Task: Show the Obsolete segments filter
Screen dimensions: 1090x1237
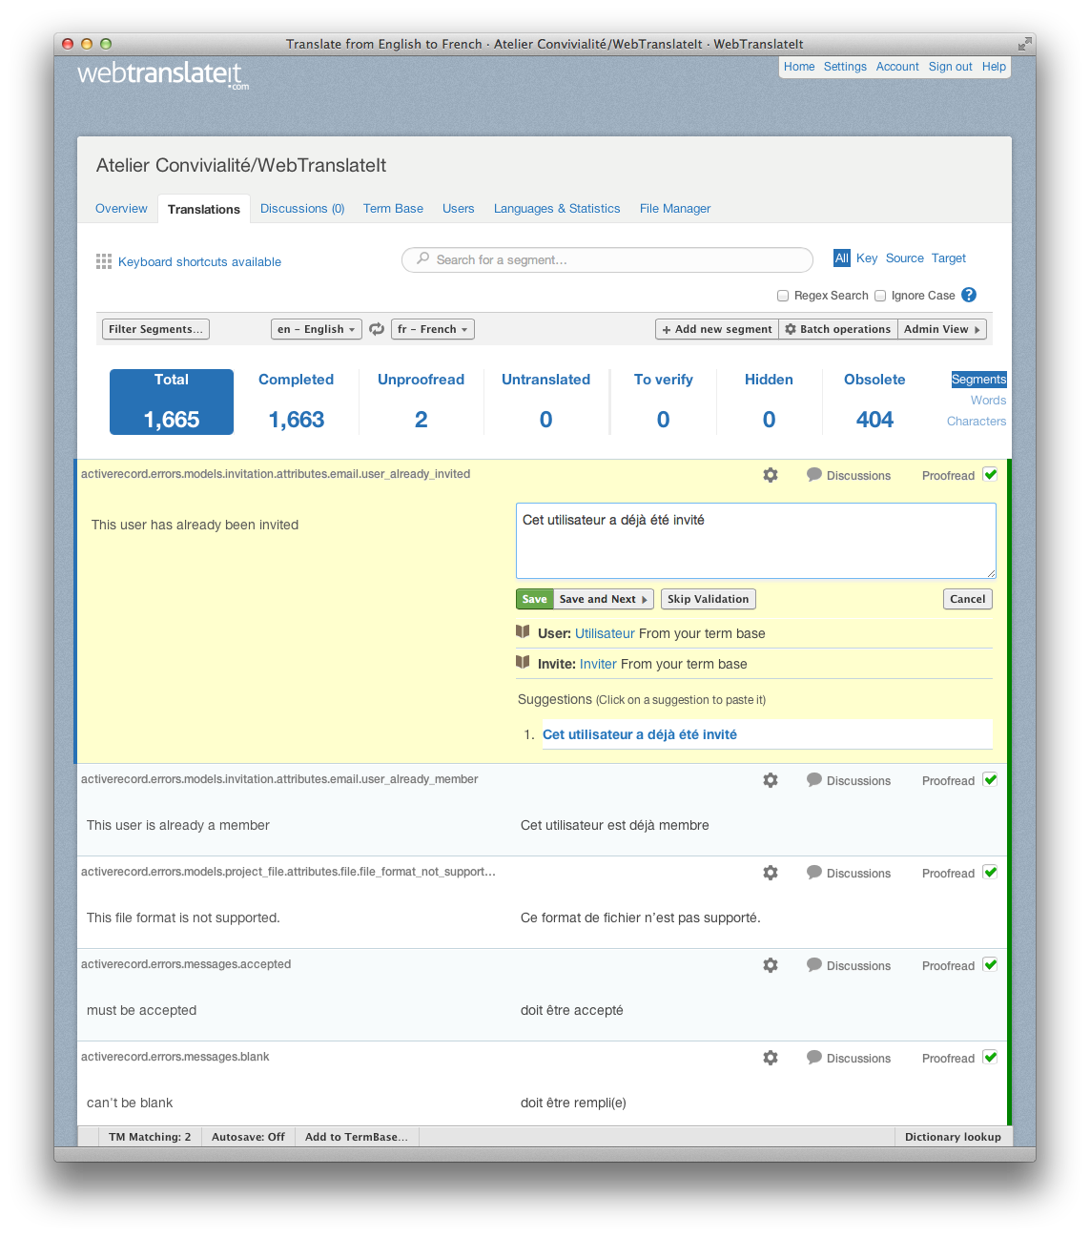Action: tap(874, 402)
